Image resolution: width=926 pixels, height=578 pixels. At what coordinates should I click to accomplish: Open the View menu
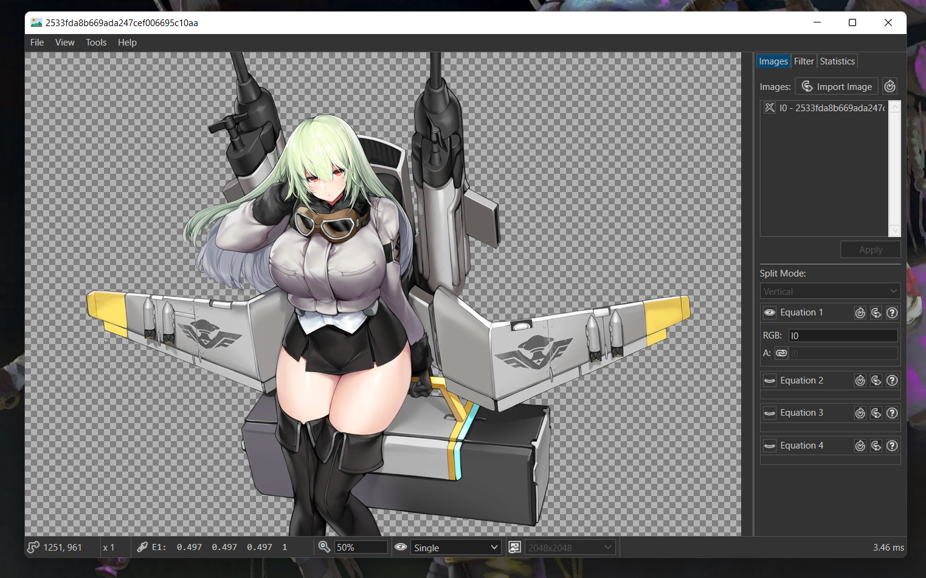64,43
